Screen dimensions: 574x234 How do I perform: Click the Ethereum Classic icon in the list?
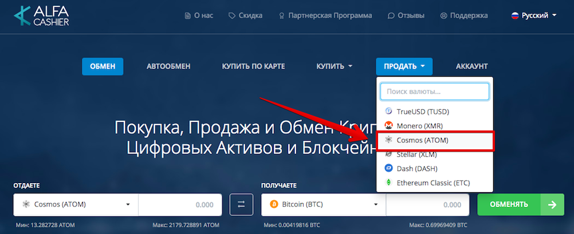(389, 183)
